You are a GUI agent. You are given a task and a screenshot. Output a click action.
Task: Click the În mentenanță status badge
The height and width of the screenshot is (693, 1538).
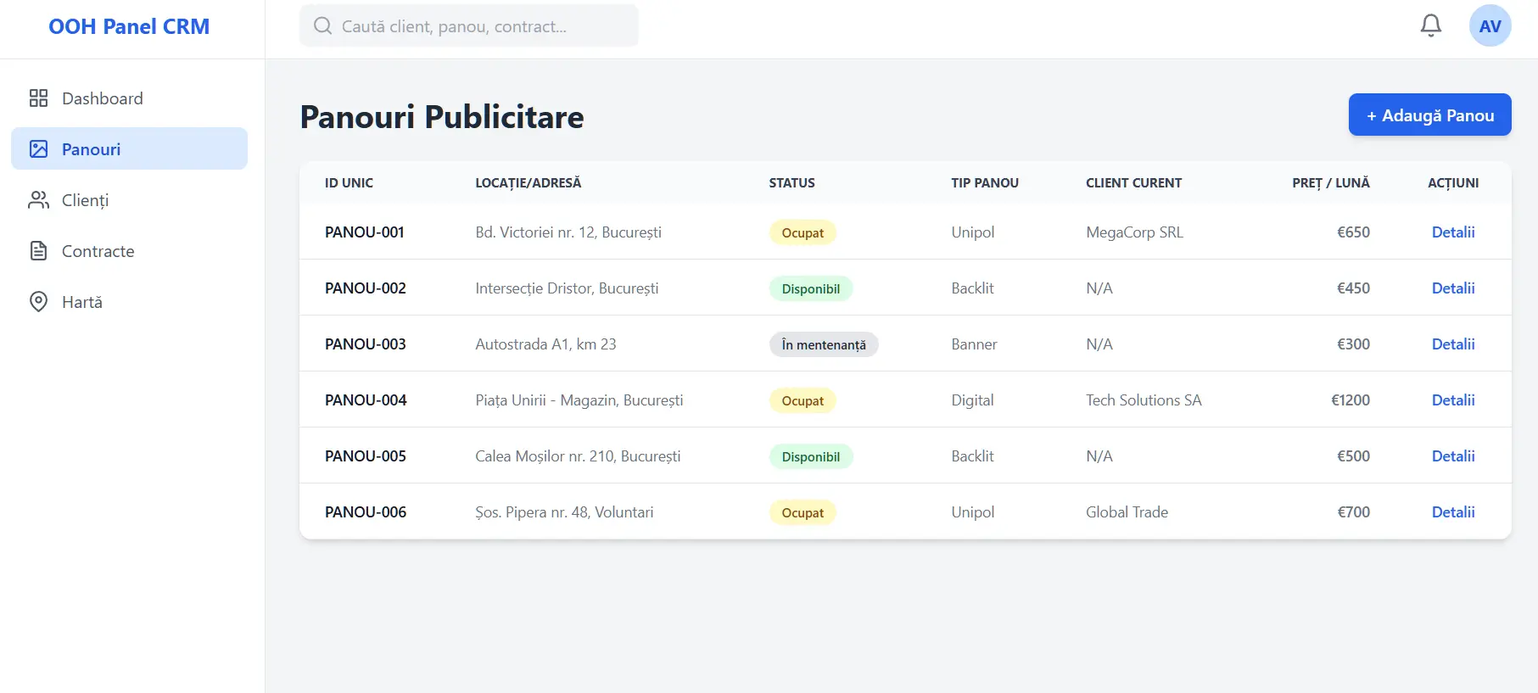pyautogui.click(x=824, y=344)
